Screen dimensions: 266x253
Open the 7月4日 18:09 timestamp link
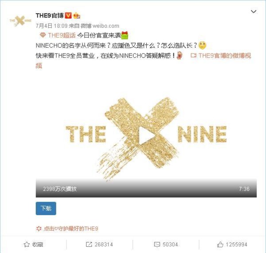pyautogui.click(x=51, y=26)
